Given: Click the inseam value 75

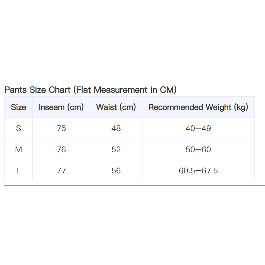Looking at the screenshot, I should click(x=61, y=128).
